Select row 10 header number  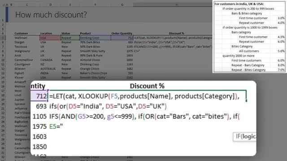(3, 60)
